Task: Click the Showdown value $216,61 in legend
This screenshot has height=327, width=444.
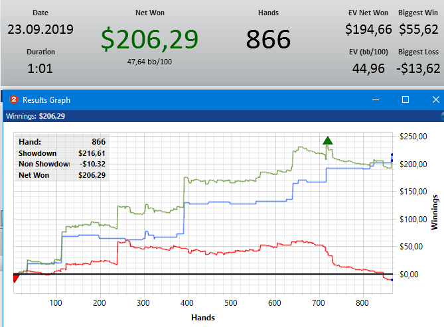Action: pyautogui.click(x=92, y=153)
